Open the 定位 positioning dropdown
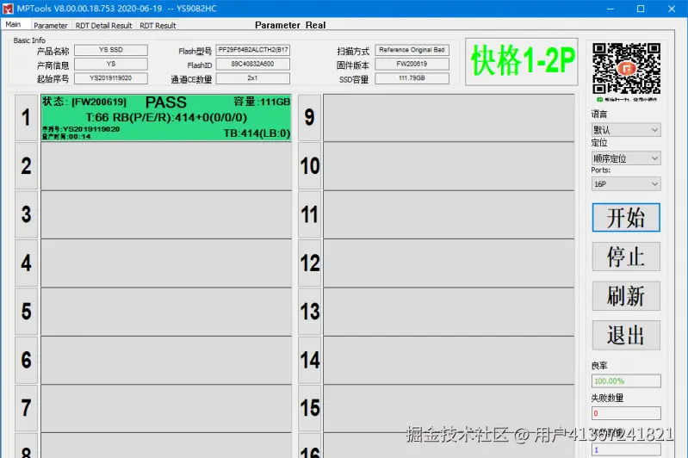 click(626, 158)
